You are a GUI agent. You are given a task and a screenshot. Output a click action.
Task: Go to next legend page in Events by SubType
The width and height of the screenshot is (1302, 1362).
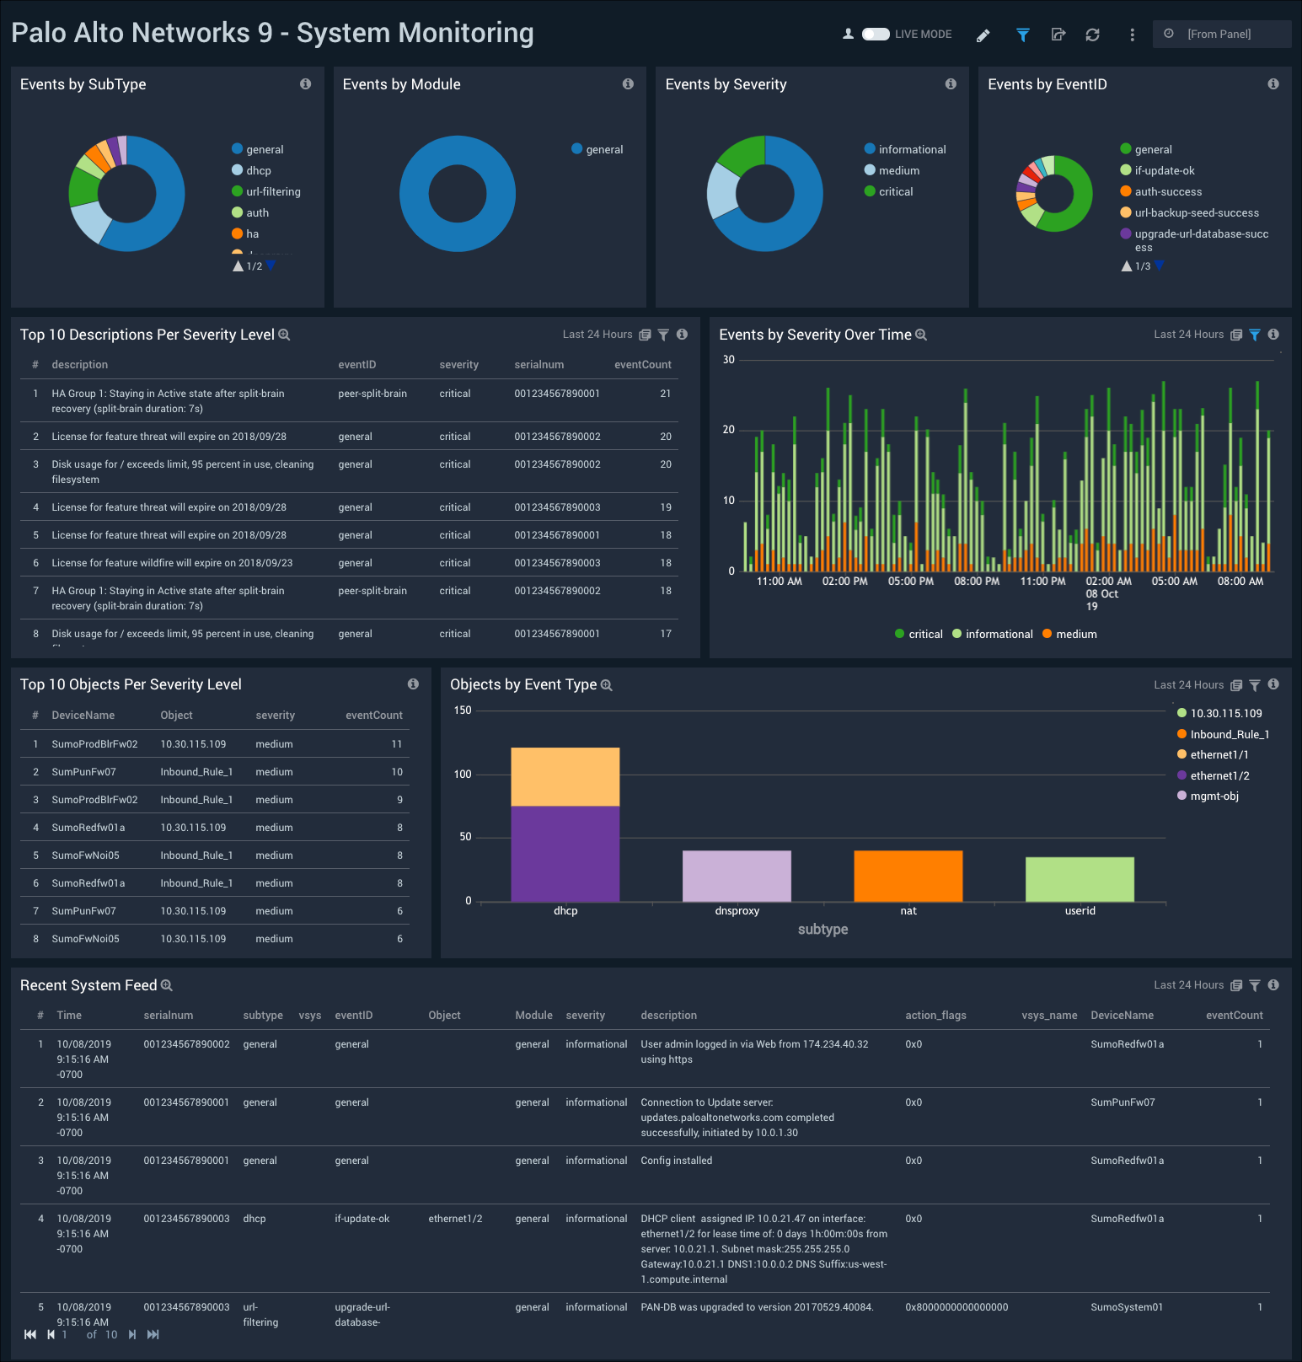click(x=271, y=265)
